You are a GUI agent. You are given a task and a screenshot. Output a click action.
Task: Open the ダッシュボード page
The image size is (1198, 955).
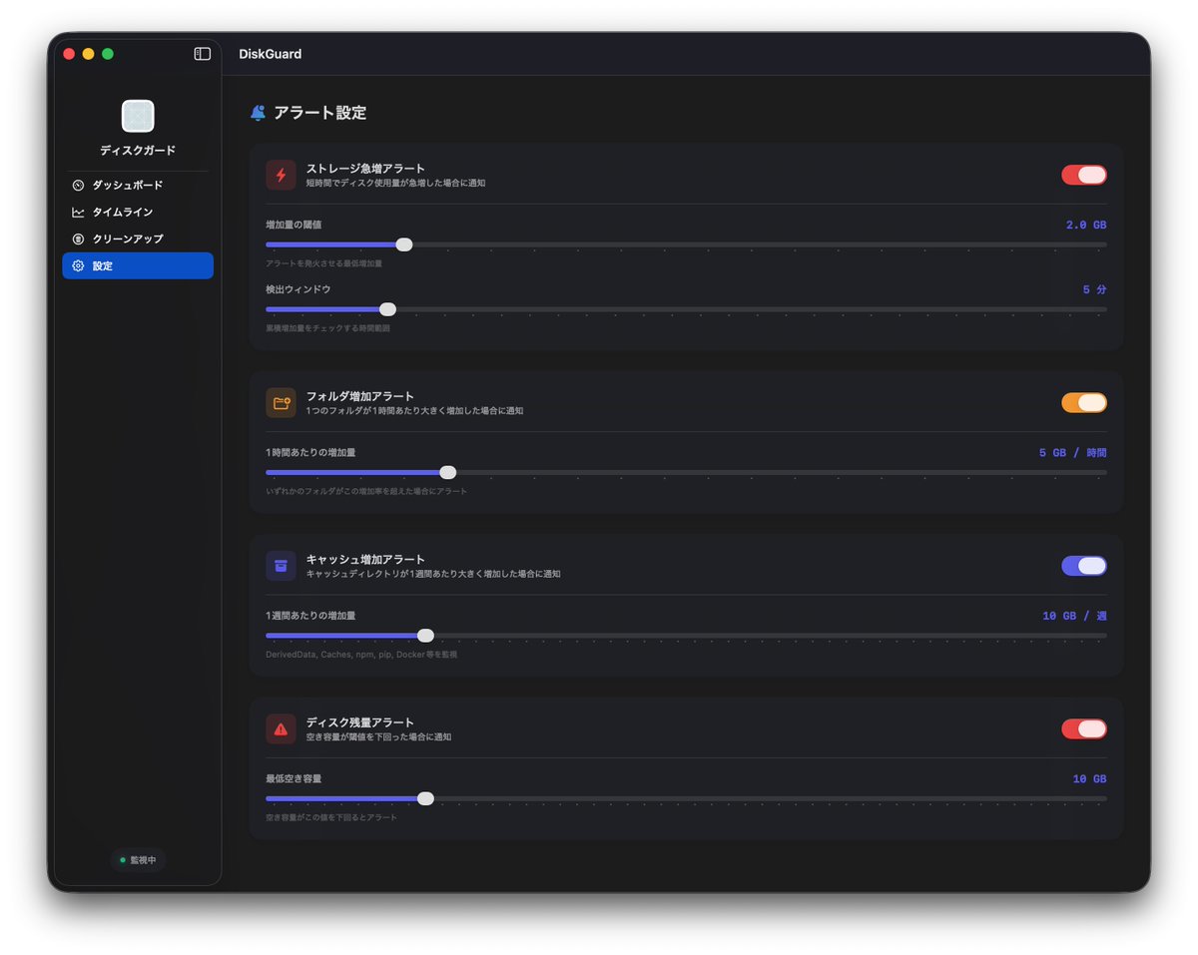coord(138,186)
